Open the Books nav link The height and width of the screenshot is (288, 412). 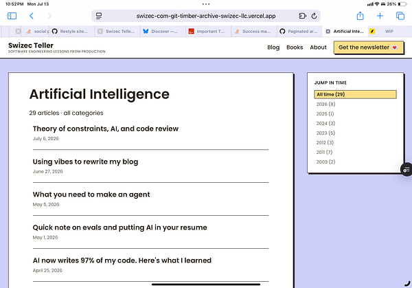click(x=295, y=47)
